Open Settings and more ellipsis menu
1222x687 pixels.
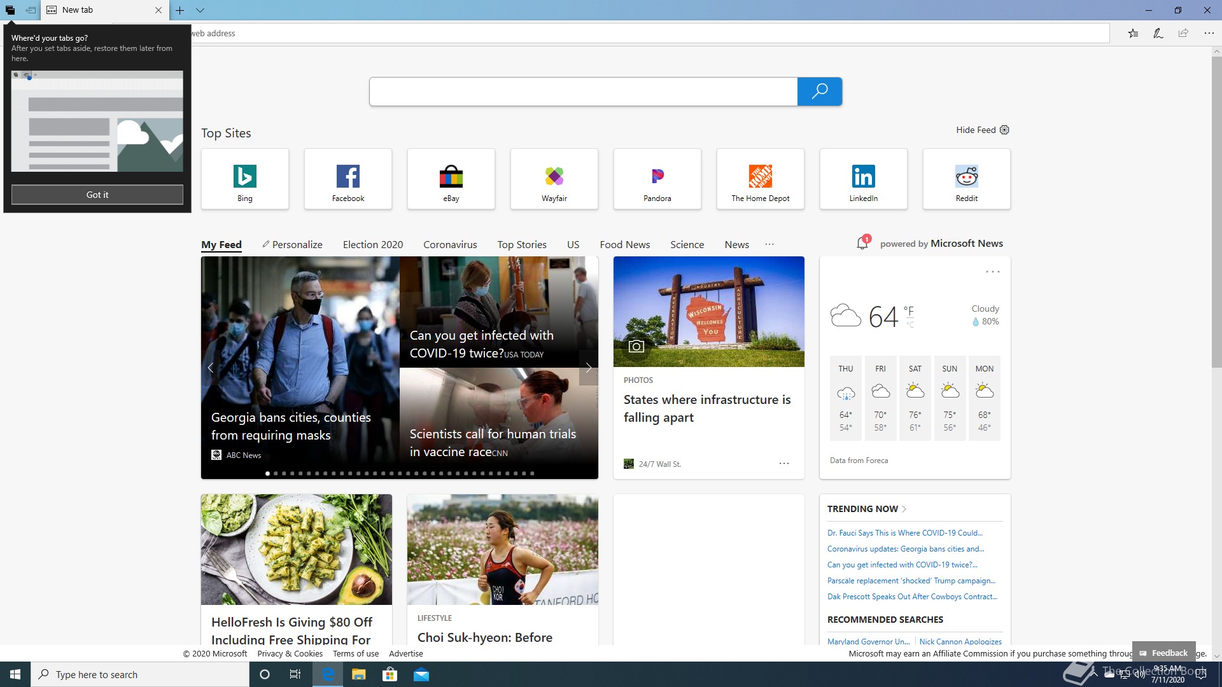click(x=1209, y=33)
